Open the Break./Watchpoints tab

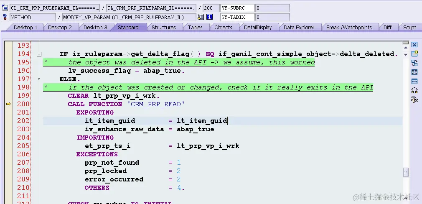(x=349, y=28)
